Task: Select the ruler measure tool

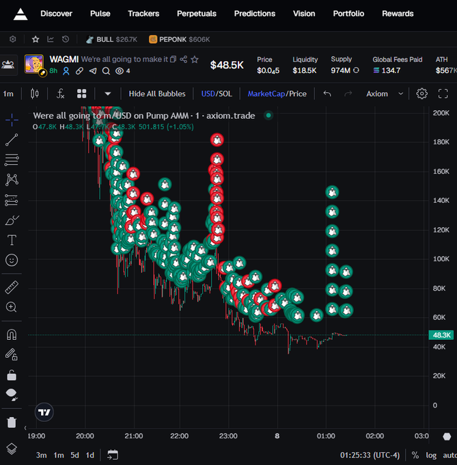Action: tap(12, 287)
